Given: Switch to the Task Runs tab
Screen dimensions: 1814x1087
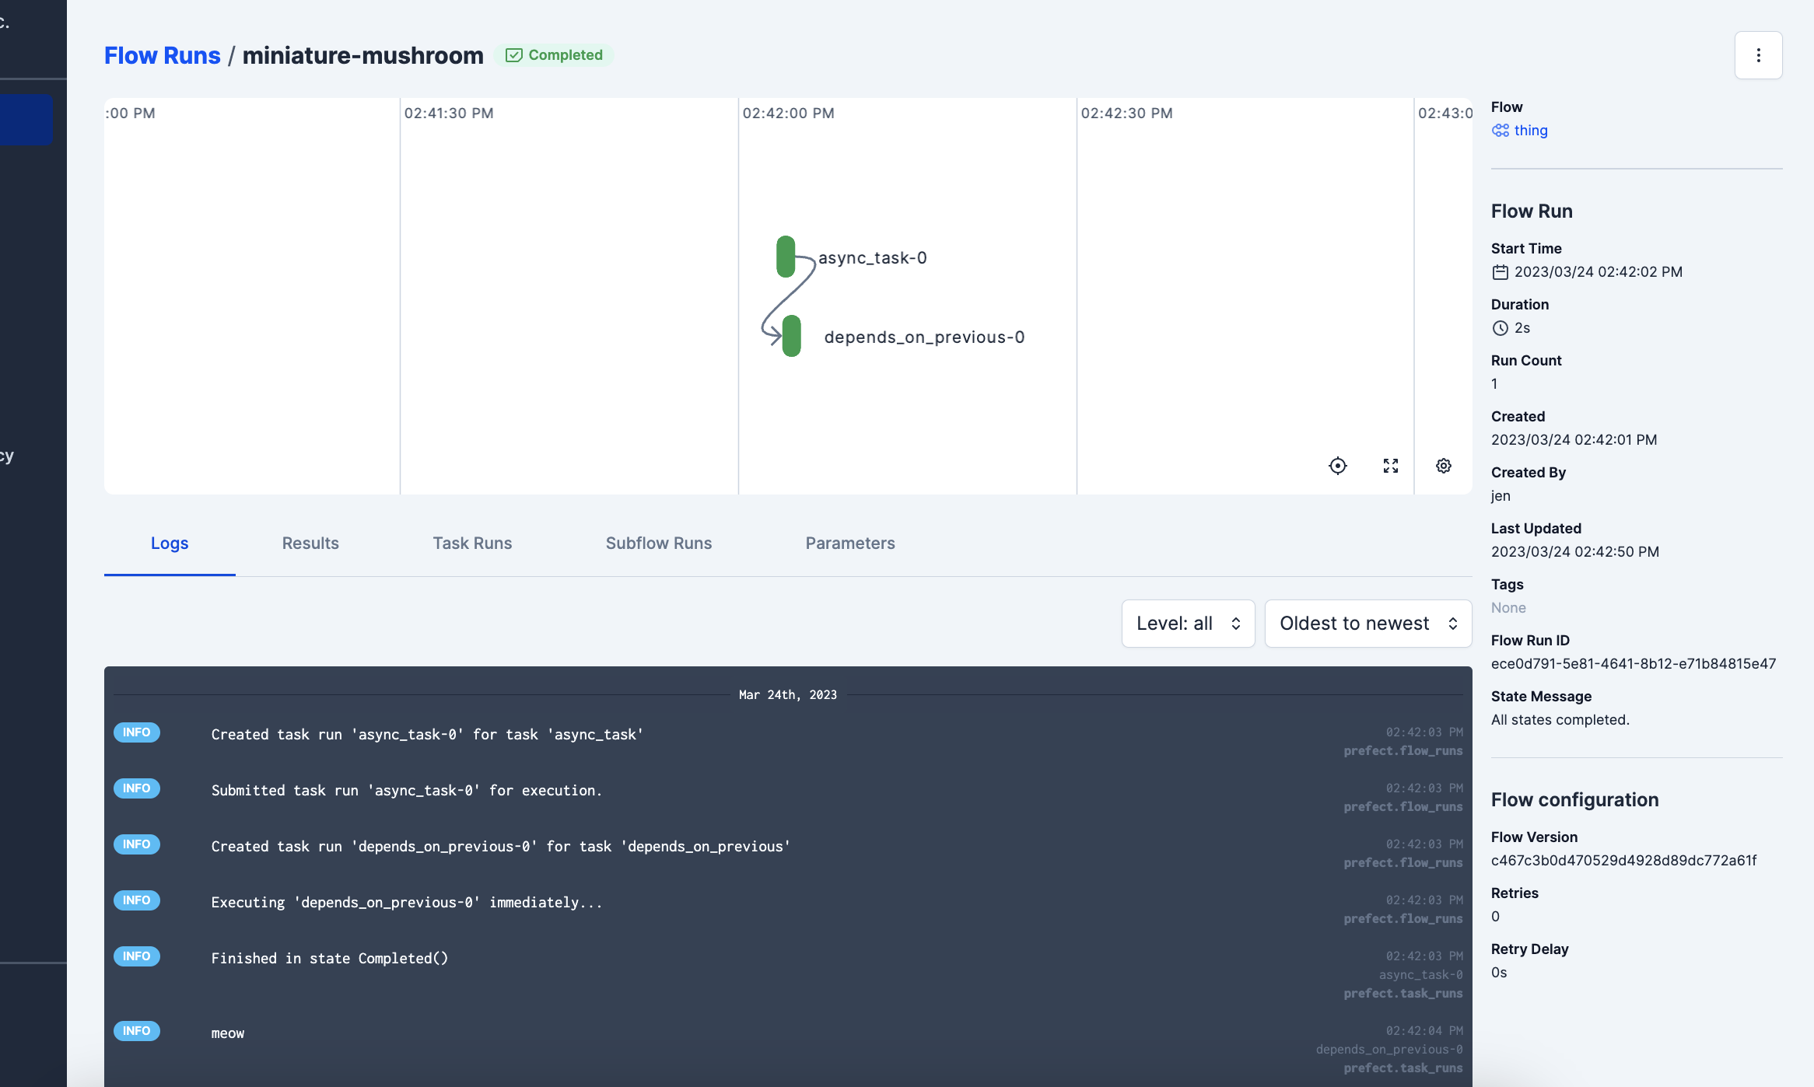Looking at the screenshot, I should pyautogui.click(x=472, y=543).
